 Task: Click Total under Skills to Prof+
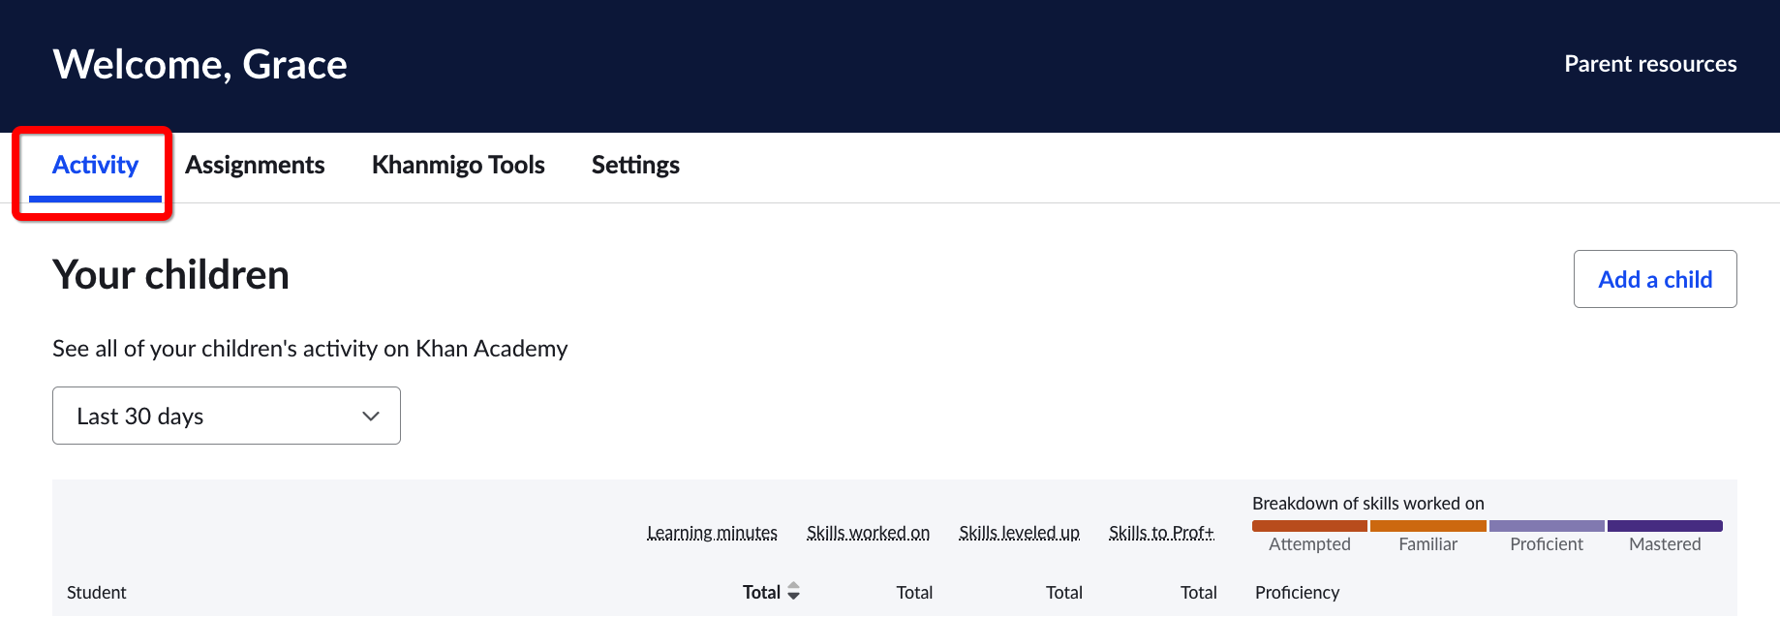coord(1198,593)
